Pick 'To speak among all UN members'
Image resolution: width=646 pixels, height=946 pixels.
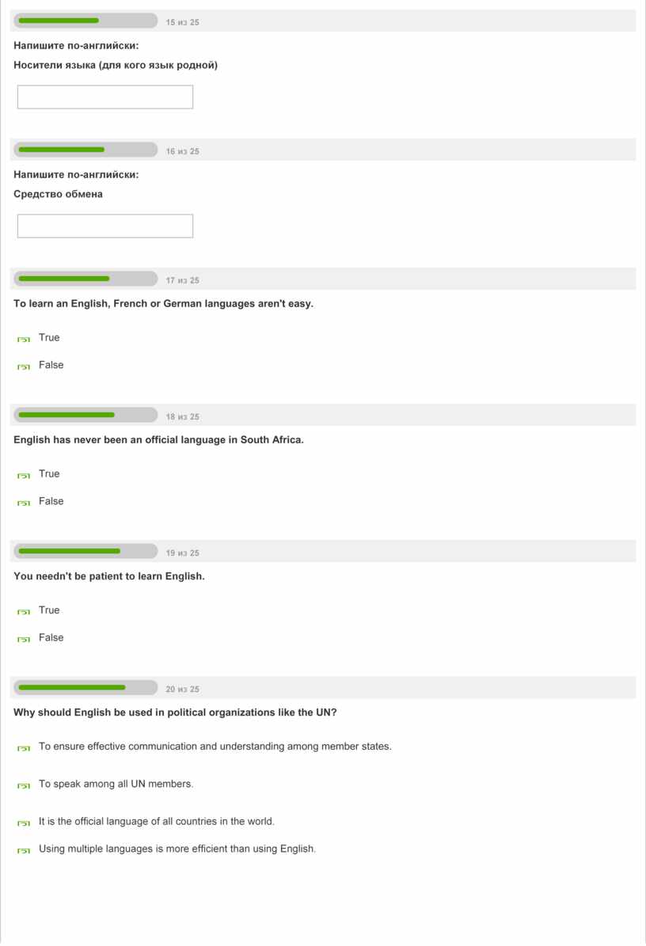pyautogui.click(x=24, y=785)
